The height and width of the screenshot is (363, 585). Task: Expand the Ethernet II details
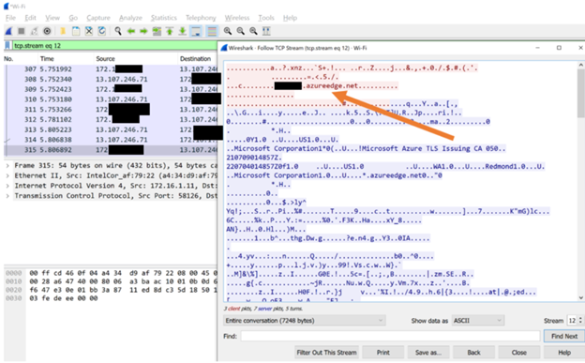(7, 175)
